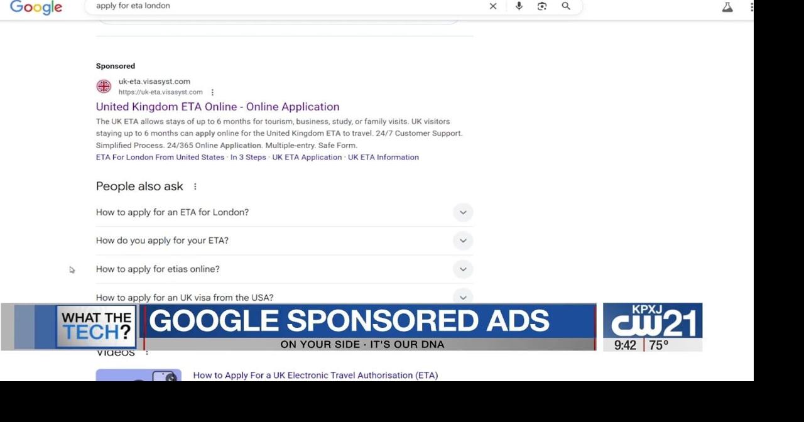Click the video thumbnail under Videos
The image size is (804, 422).
(x=138, y=377)
